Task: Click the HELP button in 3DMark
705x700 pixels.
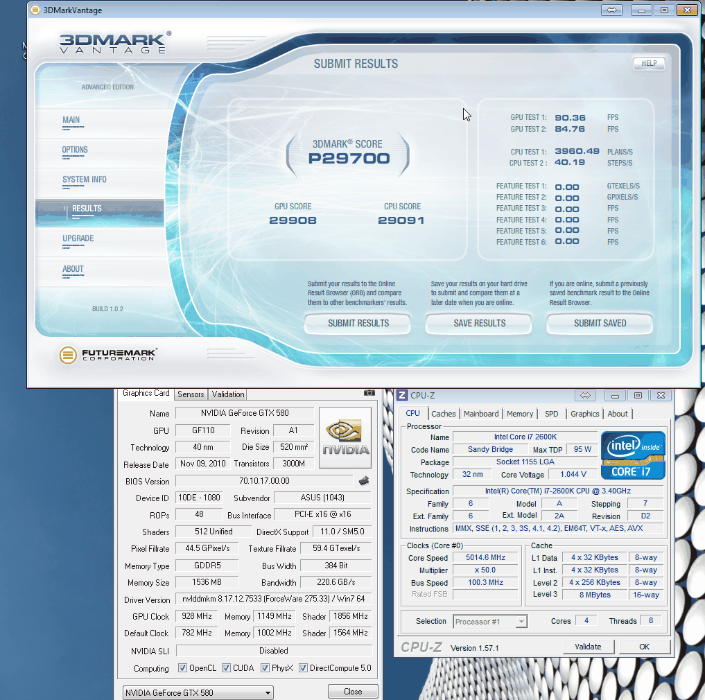Action: coord(649,63)
